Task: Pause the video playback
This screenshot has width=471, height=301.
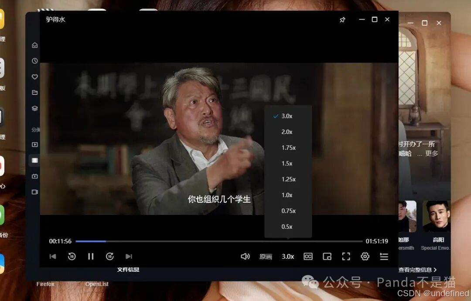Action: (x=91, y=256)
